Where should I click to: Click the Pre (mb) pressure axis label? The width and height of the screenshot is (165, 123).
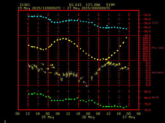pyautogui.click(x=158, y=48)
